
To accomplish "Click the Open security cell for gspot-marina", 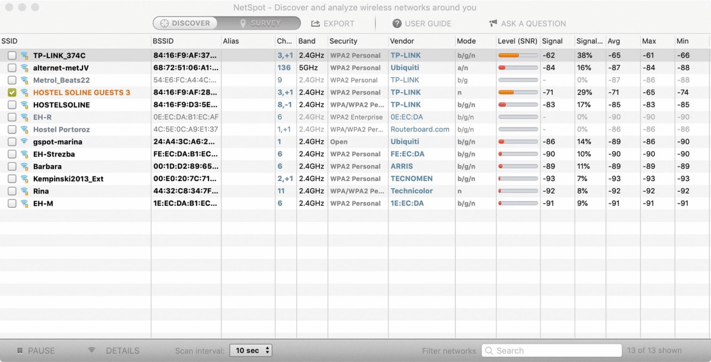I will pos(339,142).
